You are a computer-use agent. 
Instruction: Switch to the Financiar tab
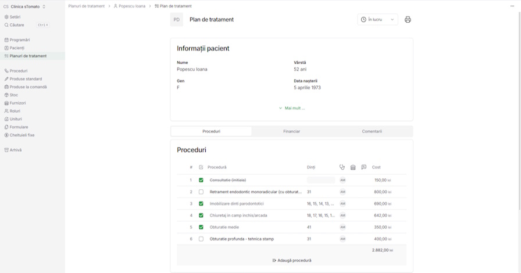(x=291, y=131)
